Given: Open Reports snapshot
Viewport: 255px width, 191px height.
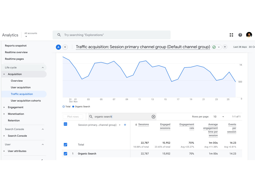Looking at the screenshot, I should [x=16, y=46].
